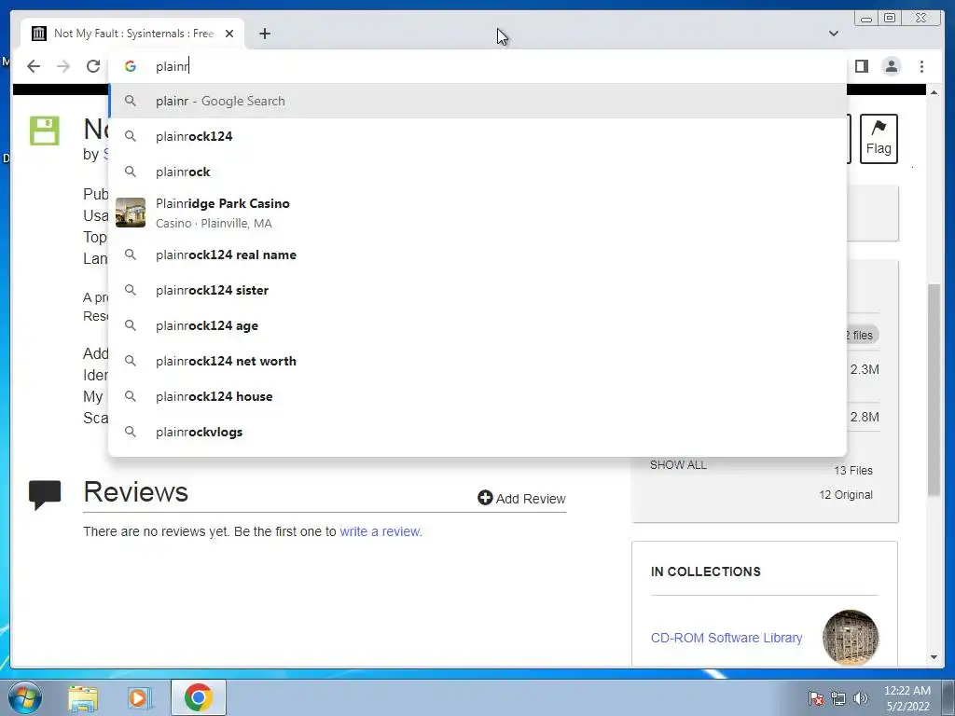The image size is (955, 716).
Task: Click SHOW ALL download options
Action: point(678,464)
